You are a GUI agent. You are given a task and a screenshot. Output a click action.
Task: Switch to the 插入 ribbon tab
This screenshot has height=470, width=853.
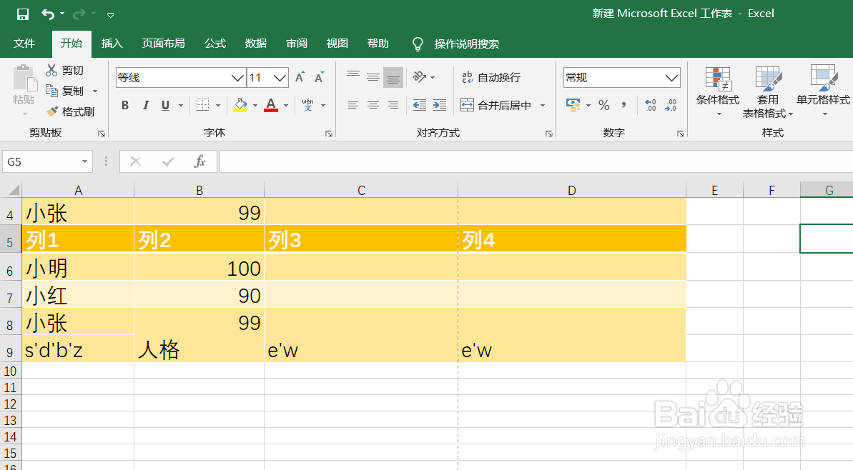112,44
